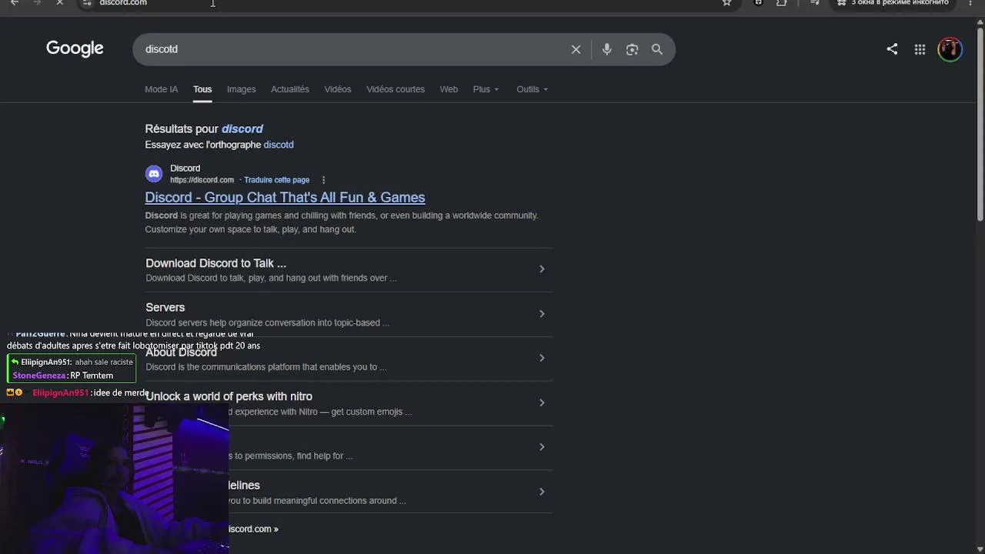Stop loading the page in the browser toolbar

[59, 3]
